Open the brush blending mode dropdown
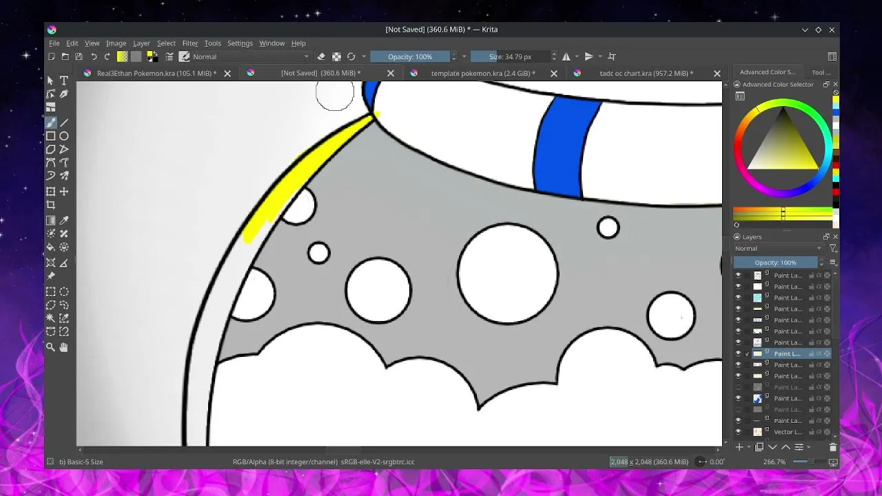The width and height of the screenshot is (882, 496). click(252, 56)
